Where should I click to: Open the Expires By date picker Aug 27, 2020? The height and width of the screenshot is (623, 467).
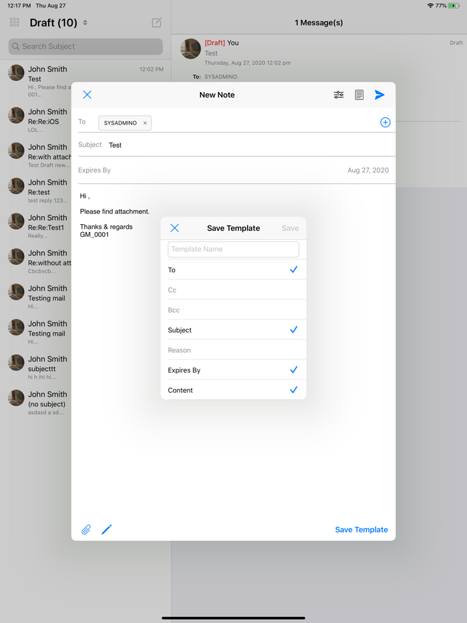pyautogui.click(x=368, y=170)
